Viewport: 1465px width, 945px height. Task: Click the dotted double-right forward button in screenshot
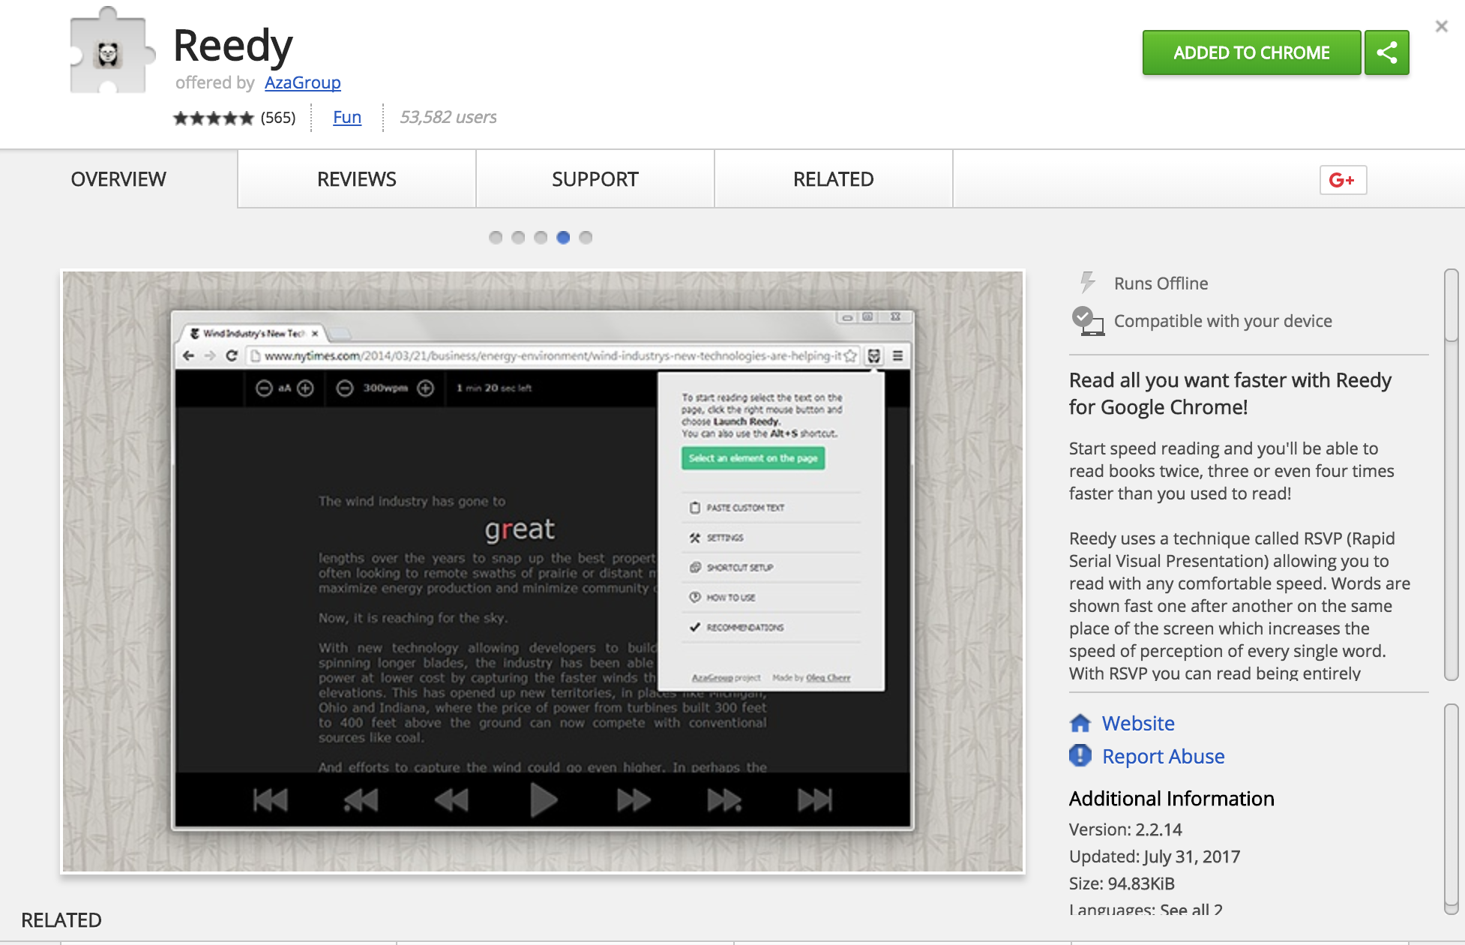click(x=724, y=800)
